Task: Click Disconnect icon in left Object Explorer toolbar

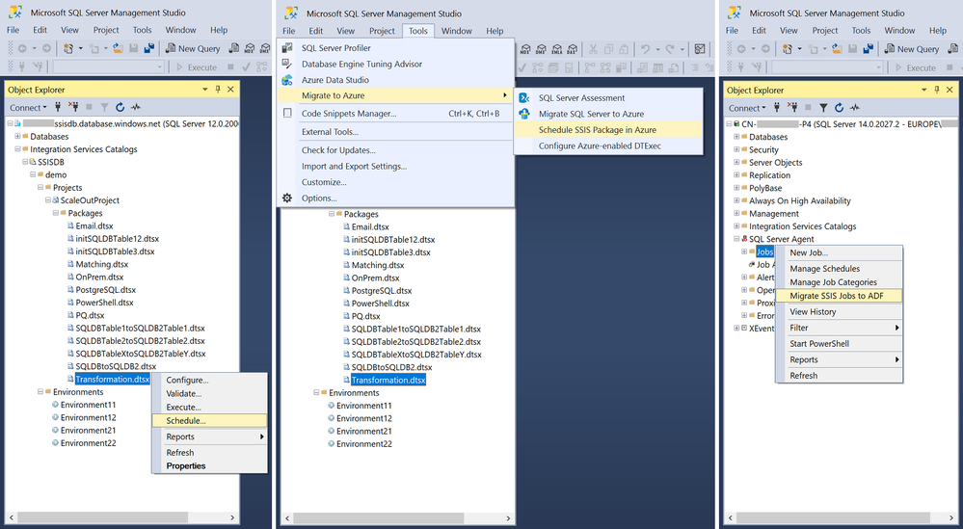Action: tap(73, 107)
